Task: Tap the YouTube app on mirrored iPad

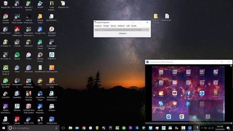Action: point(175,93)
